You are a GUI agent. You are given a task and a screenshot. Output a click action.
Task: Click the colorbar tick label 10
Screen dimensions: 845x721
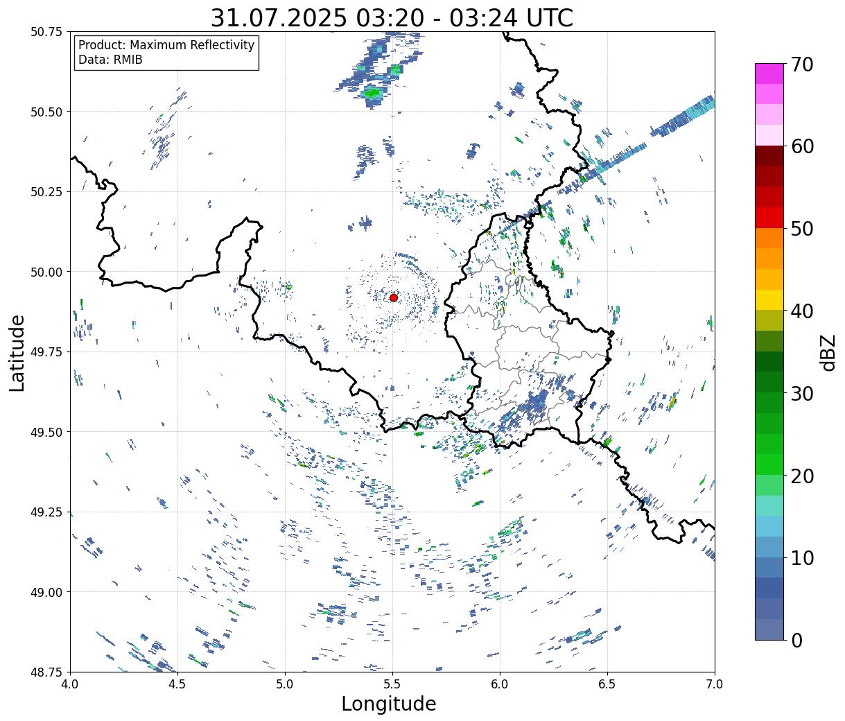[x=801, y=557]
